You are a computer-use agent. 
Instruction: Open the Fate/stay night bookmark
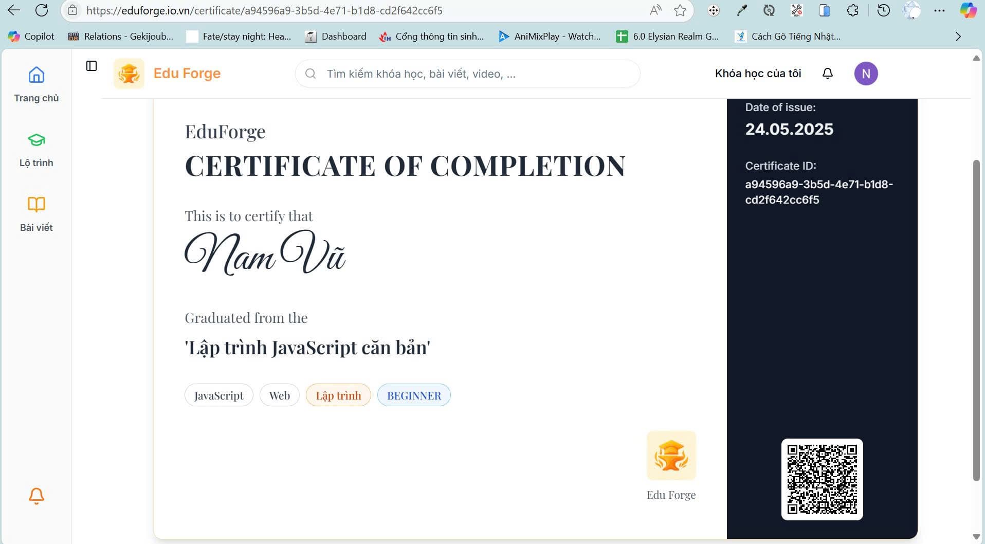coord(239,37)
